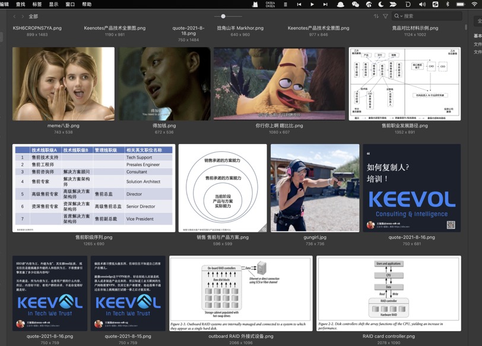Image resolution: width=482 pixels, height=346 pixels.
Task: Click the stacked lines menu bar icon
Action: 286,4
